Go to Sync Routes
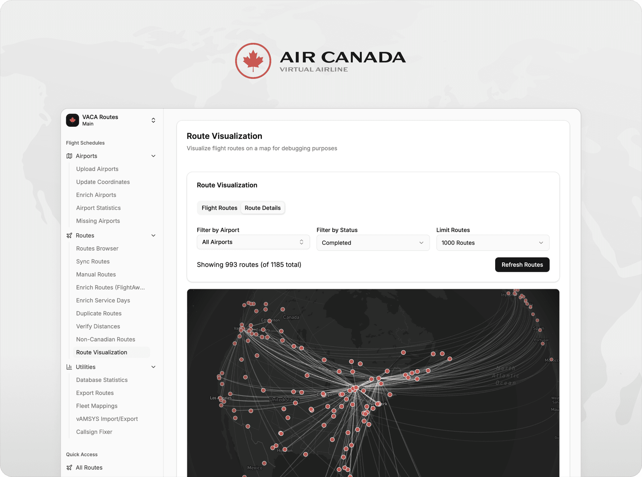Screen dimensions: 642x477 pyautogui.click(x=93, y=261)
